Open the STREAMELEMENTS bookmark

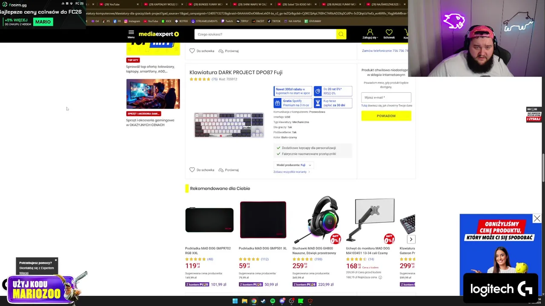pyautogui.click(x=204, y=21)
